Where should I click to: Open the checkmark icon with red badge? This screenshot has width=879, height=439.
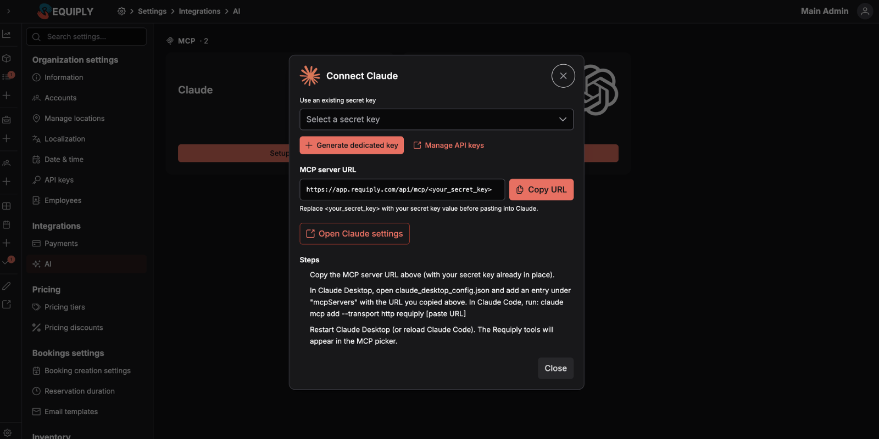(x=7, y=261)
